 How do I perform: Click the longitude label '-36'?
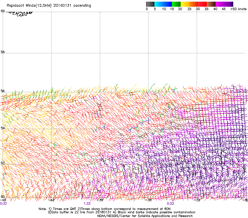pyautogui.click(x=148, y=200)
